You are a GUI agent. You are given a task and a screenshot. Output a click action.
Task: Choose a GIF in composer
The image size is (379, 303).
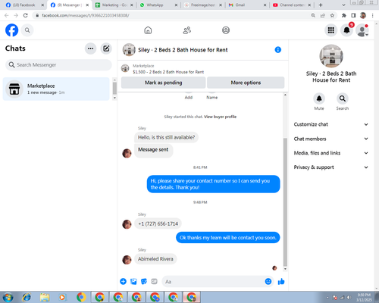pos(154,281)
